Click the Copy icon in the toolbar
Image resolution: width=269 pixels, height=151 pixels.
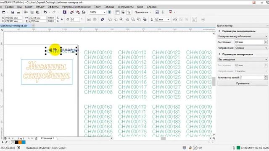32,12
